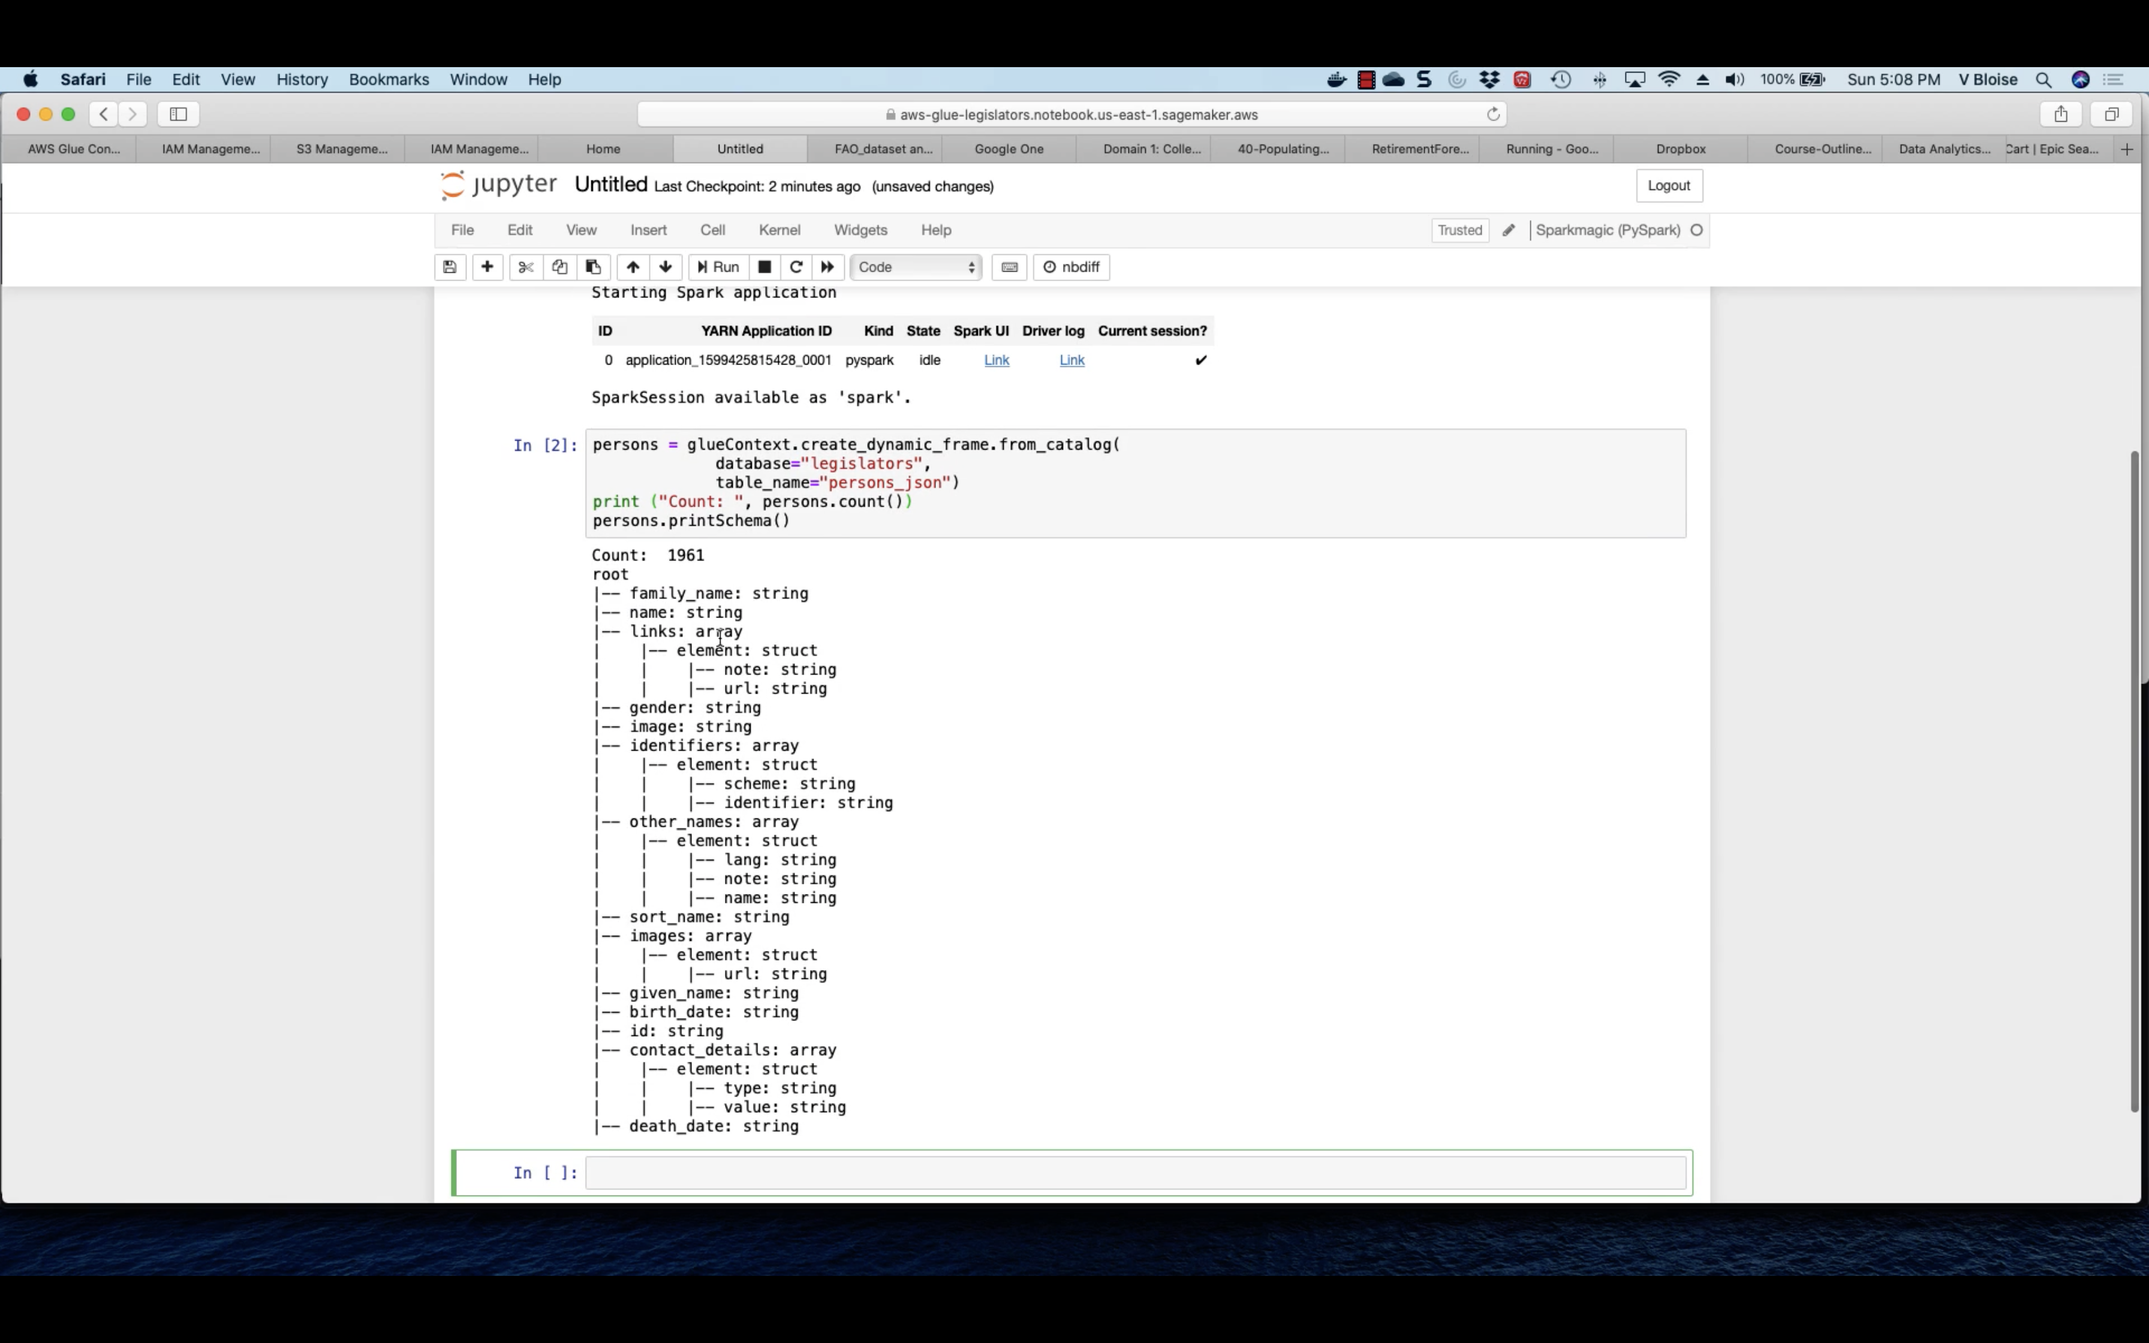This screenshot has height=1343, width=2149.
Task: Click into the empty code cell
Action: point(1135,1173)
